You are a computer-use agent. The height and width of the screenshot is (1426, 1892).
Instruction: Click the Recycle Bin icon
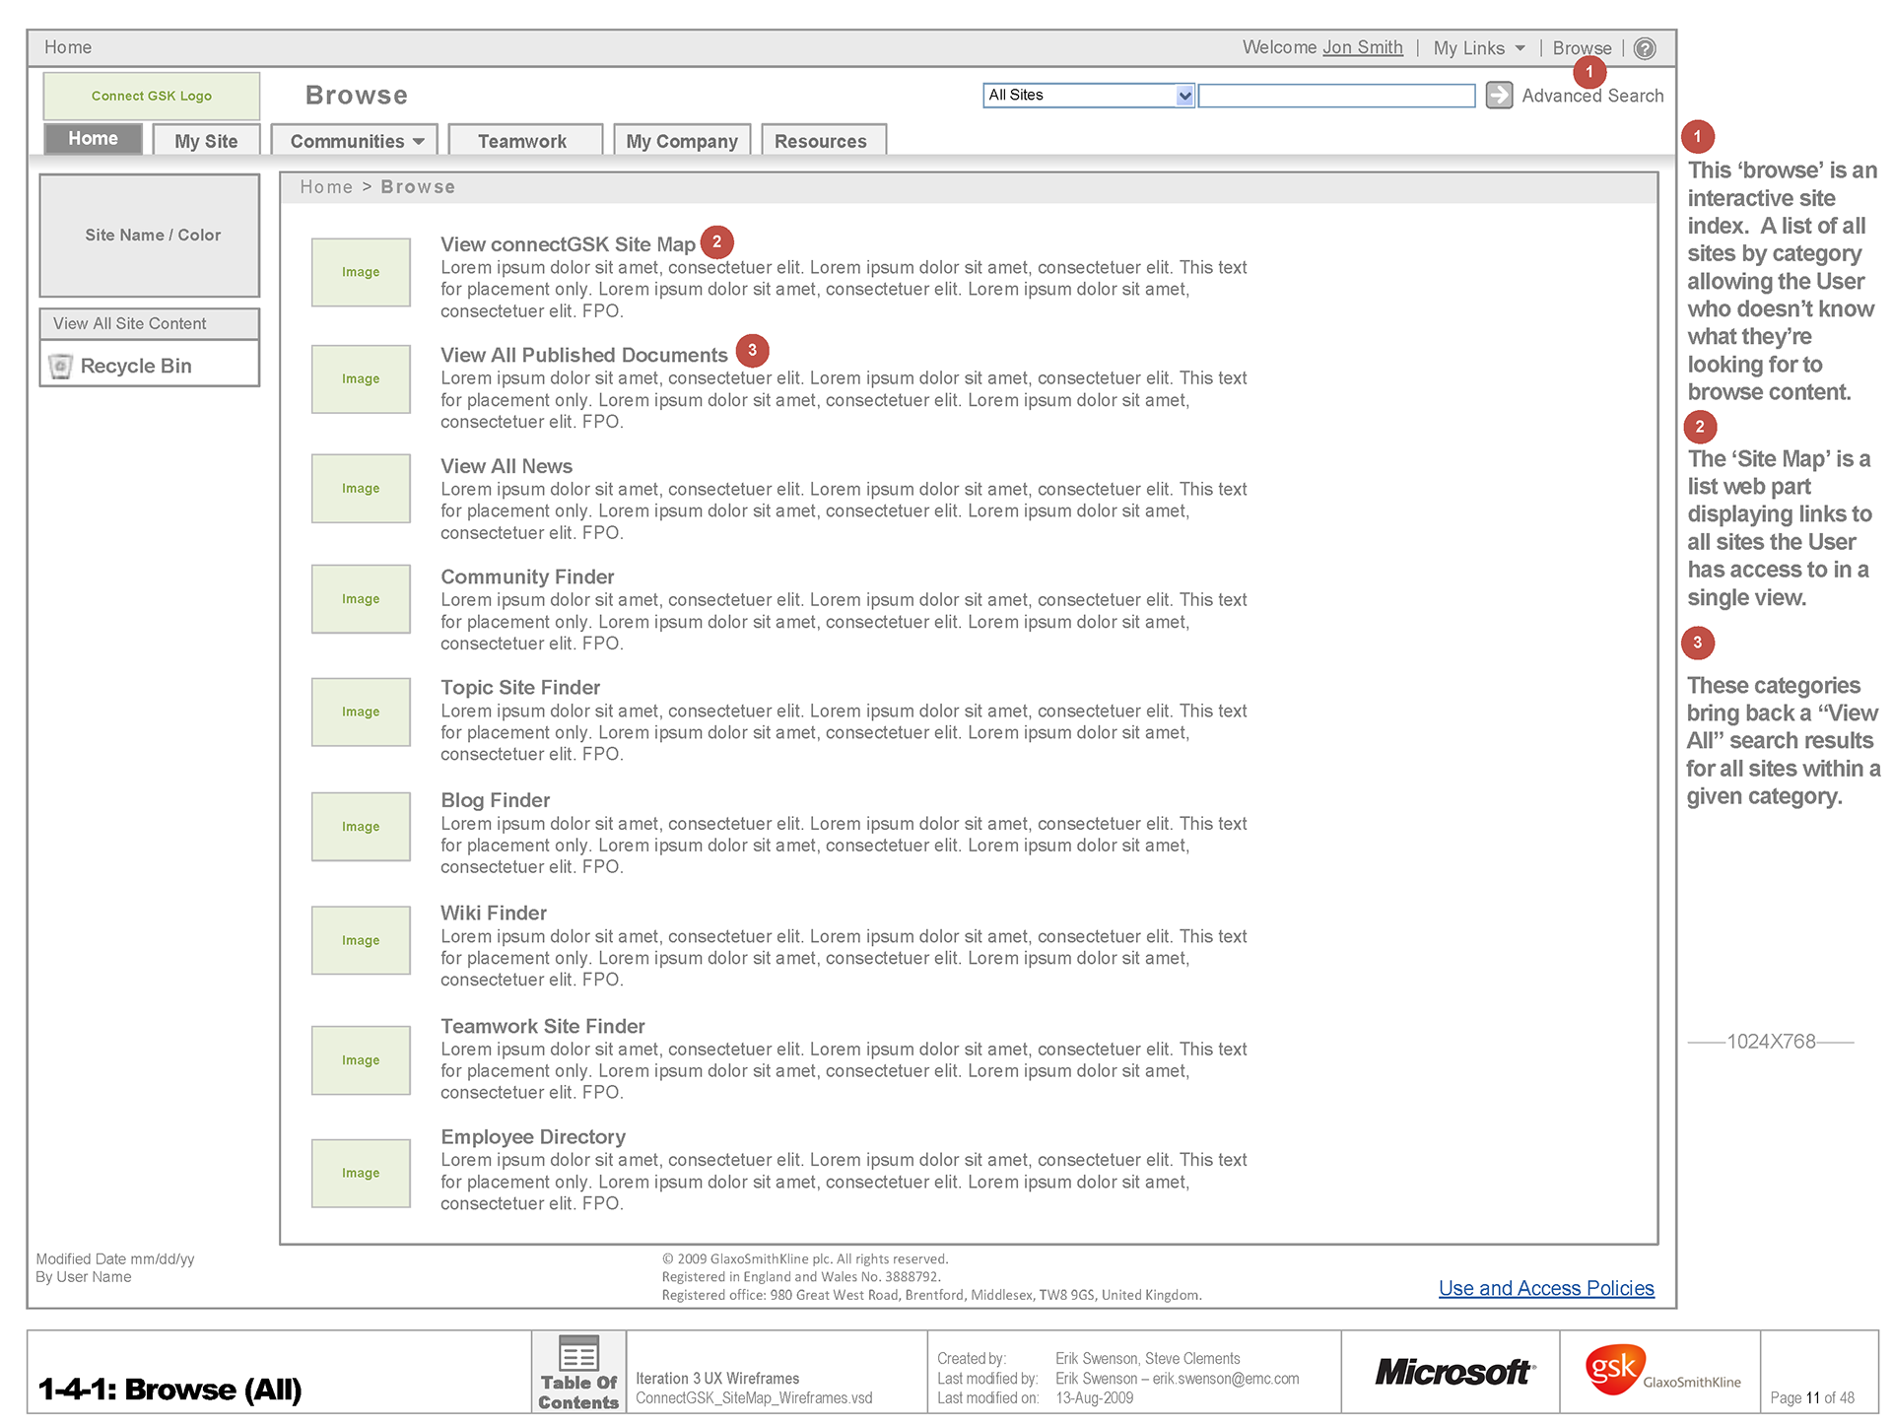(61, 366)
